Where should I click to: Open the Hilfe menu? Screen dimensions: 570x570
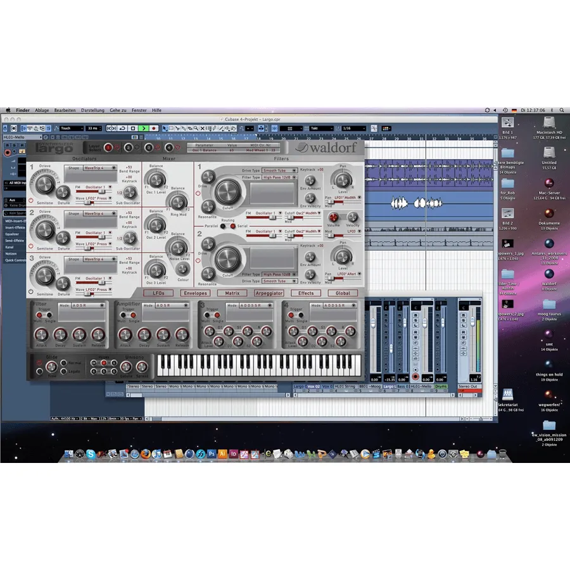tap(156, 110)
